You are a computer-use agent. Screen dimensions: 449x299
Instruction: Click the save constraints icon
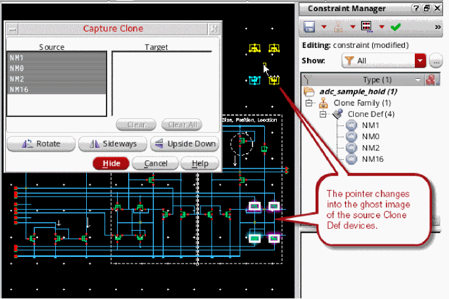coord(310,27)
